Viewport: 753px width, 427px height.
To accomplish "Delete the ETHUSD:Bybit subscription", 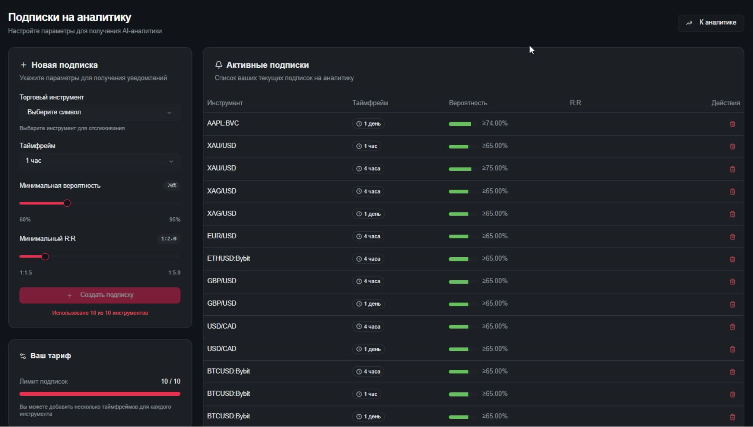I will 732,259.
